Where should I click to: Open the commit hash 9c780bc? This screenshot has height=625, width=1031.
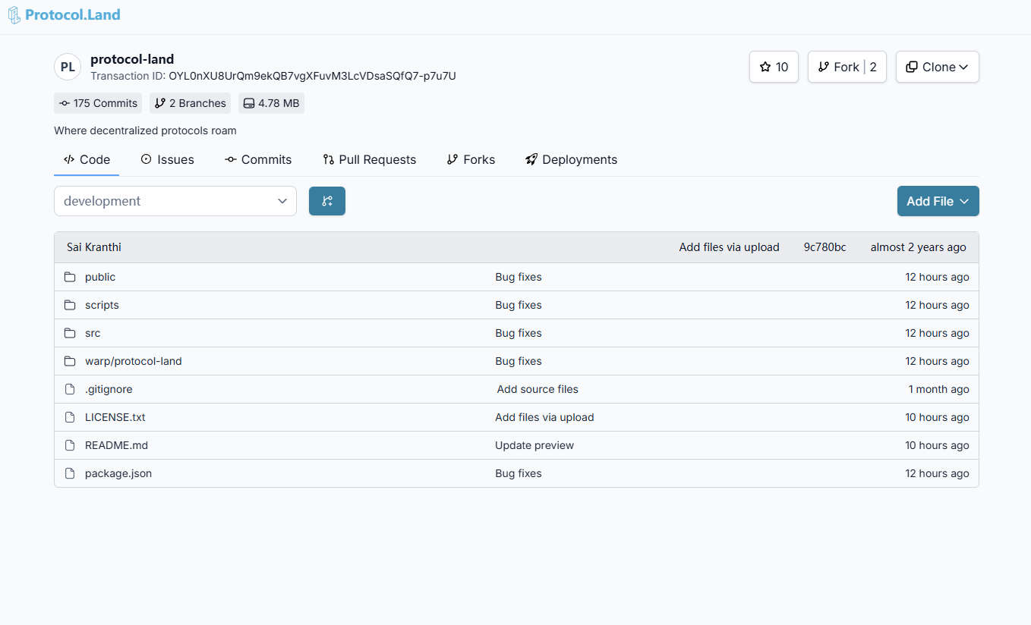[824, 247]
